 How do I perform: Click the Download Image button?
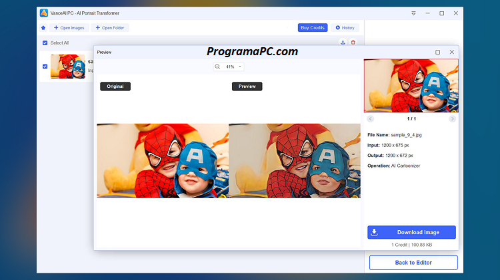[411, 232]
